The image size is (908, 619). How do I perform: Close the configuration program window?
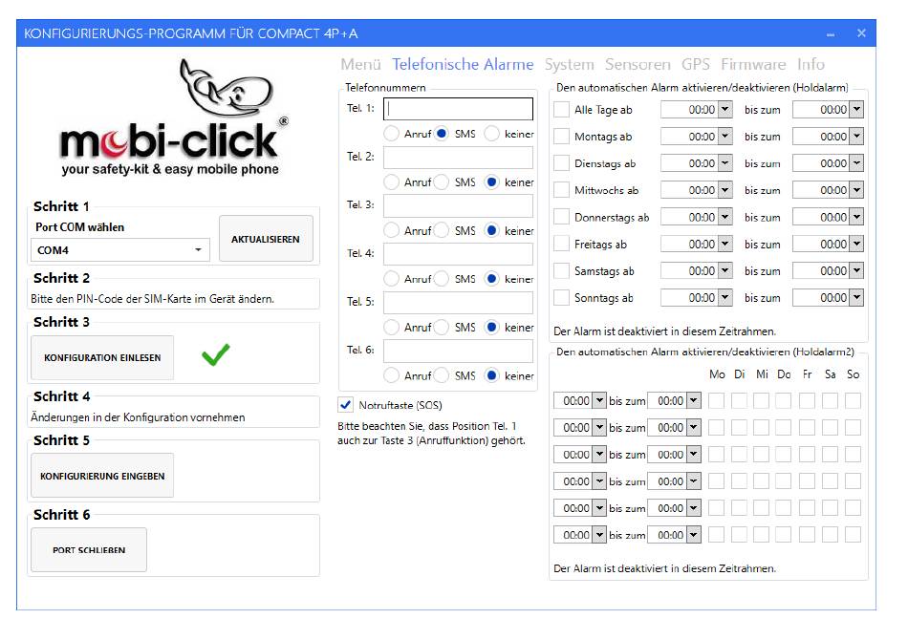pyautogui.click(x=861, y=33)
